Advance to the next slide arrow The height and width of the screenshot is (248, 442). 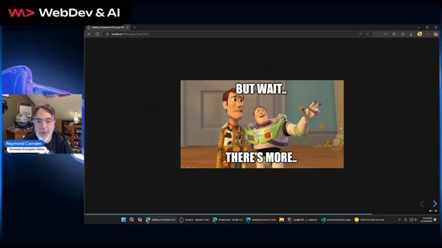(x=434, y=204)
